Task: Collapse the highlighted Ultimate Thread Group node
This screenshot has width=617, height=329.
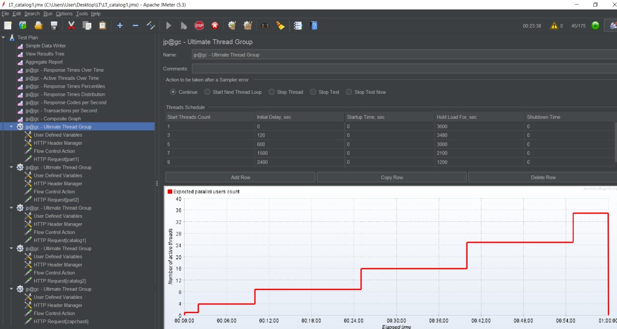Action: point(12,127)
